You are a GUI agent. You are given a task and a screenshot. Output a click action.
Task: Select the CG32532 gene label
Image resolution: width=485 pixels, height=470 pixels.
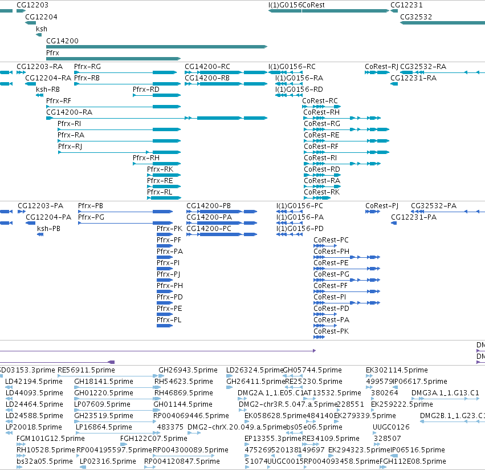[x=416, y=17]
